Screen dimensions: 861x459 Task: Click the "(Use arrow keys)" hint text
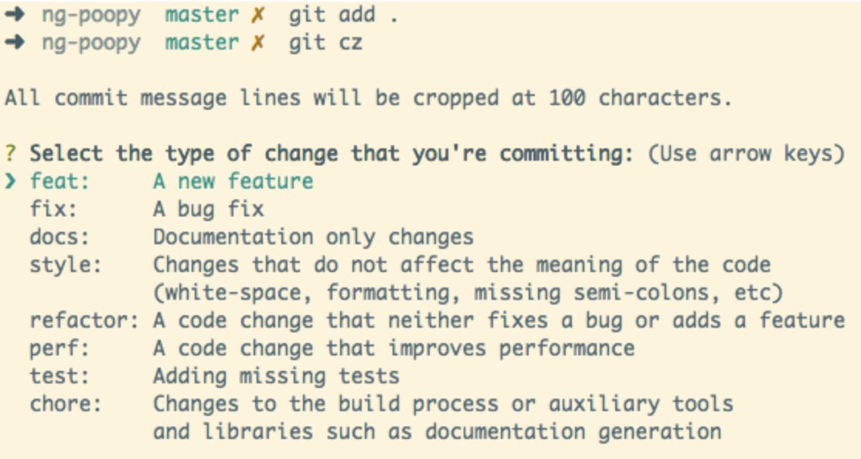point(746,154)
